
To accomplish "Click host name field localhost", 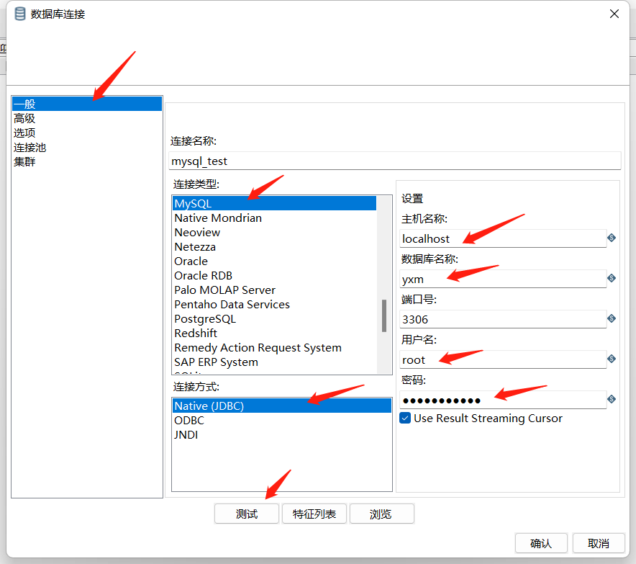I will (503, 238).
